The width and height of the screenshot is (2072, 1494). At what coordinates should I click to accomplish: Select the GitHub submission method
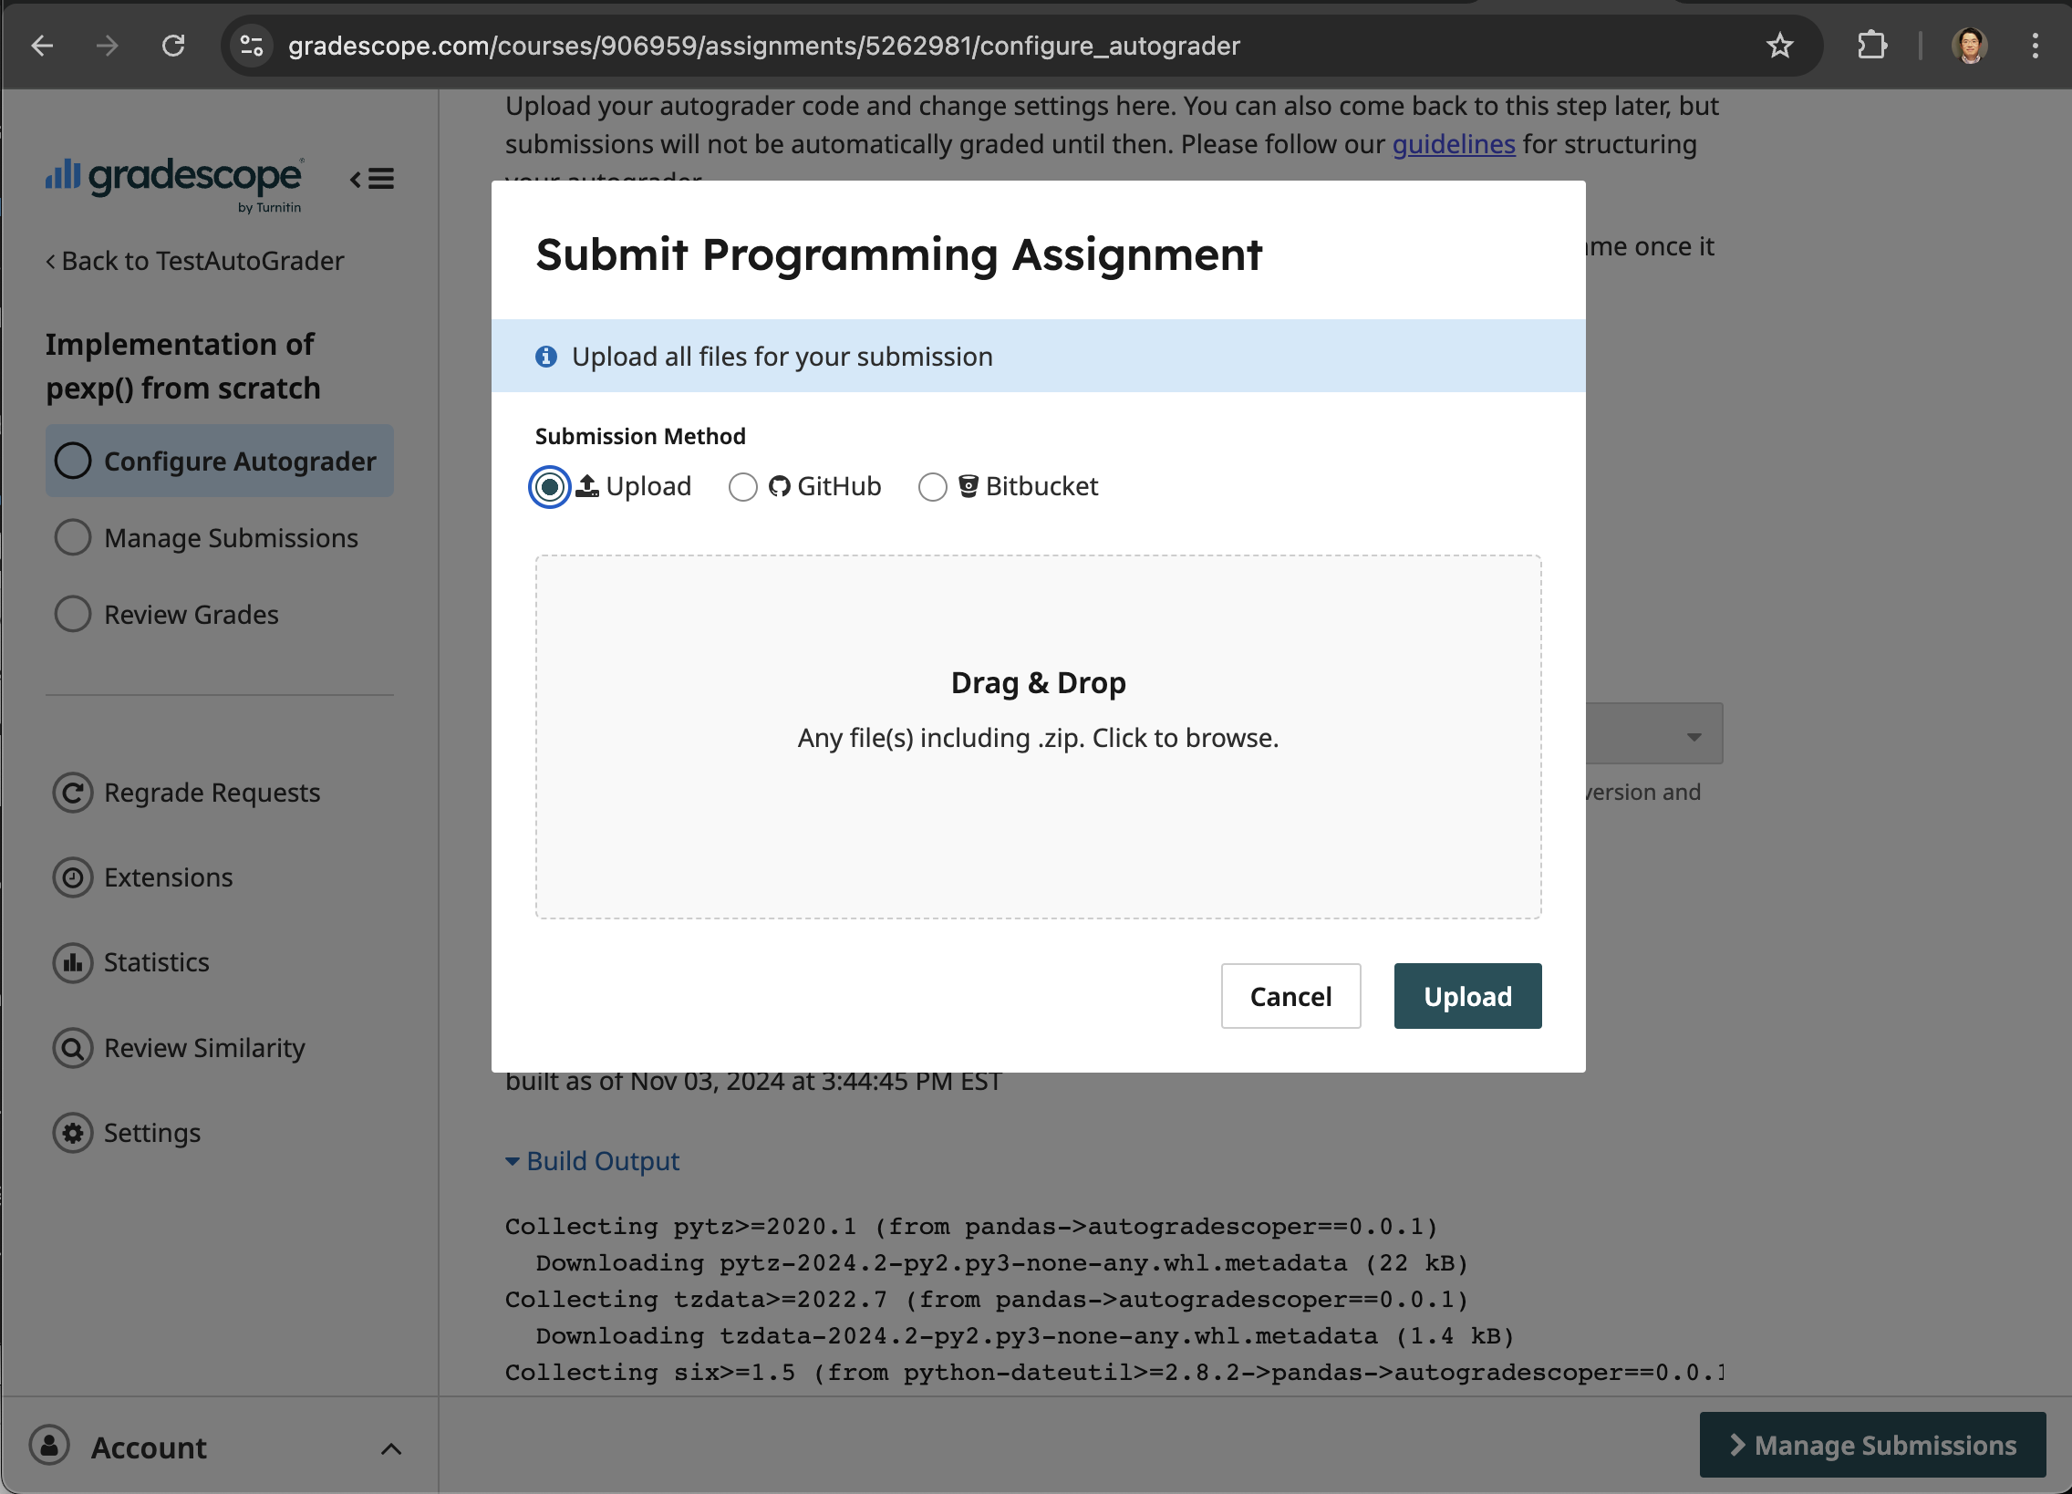(742, 486)
